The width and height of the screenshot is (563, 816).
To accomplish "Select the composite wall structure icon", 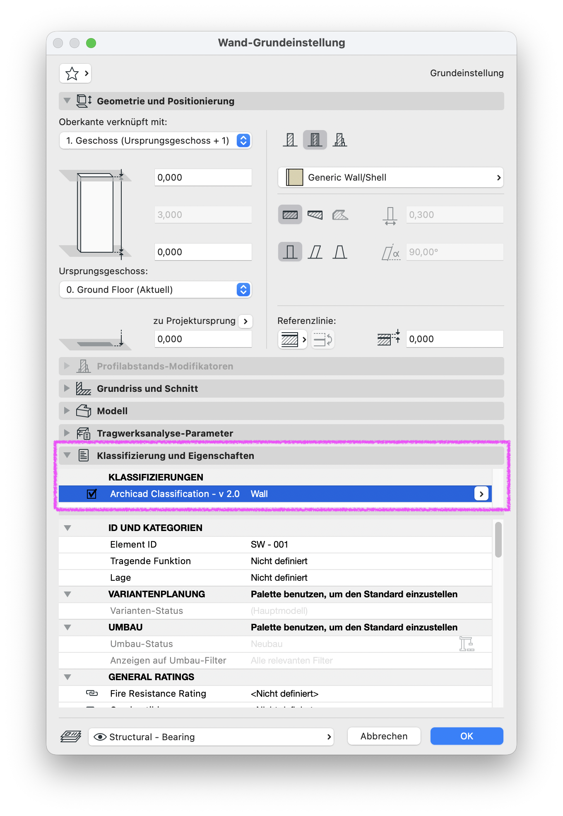I will (315, 140).
